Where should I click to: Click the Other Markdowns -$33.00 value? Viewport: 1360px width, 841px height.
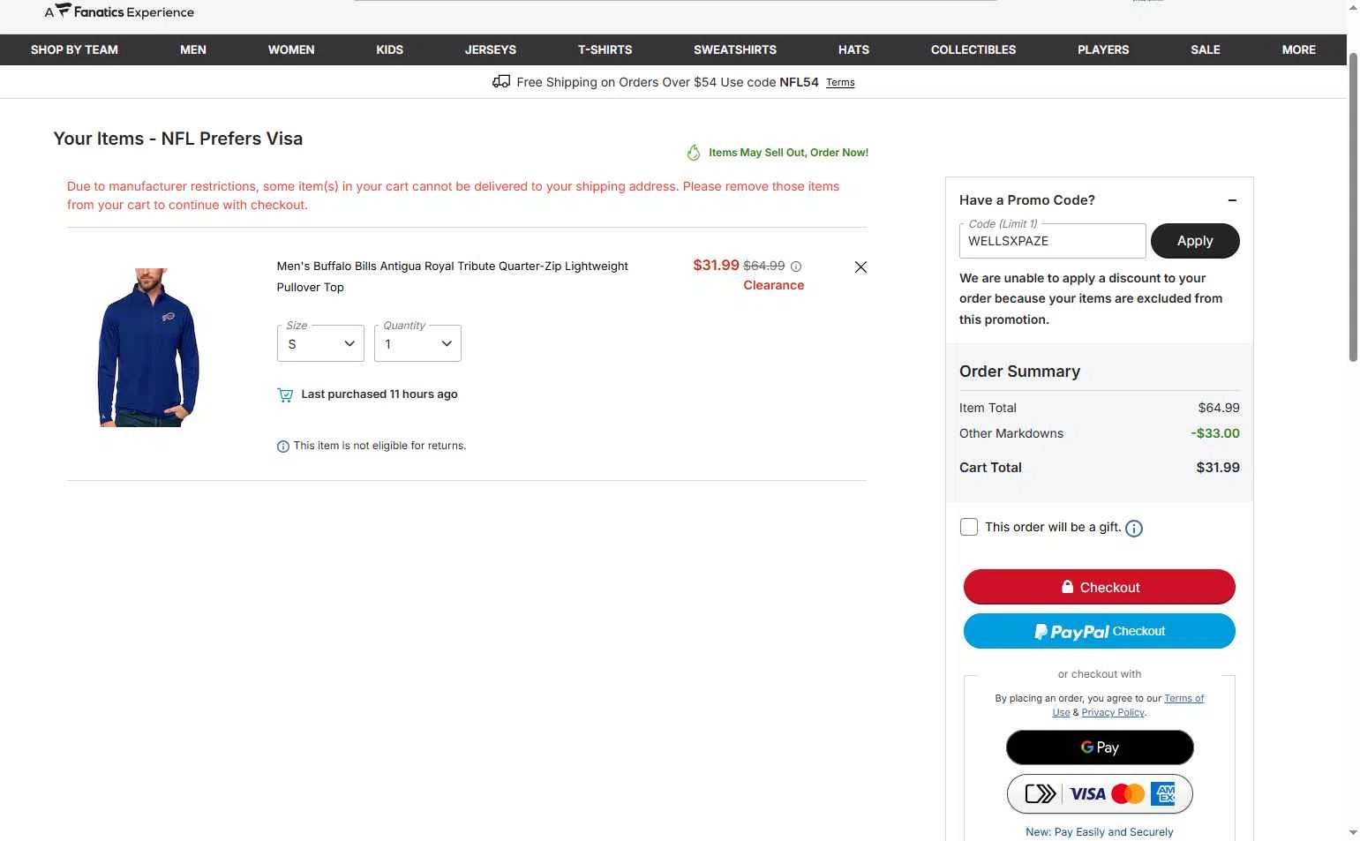click(x=1215, y=433)
